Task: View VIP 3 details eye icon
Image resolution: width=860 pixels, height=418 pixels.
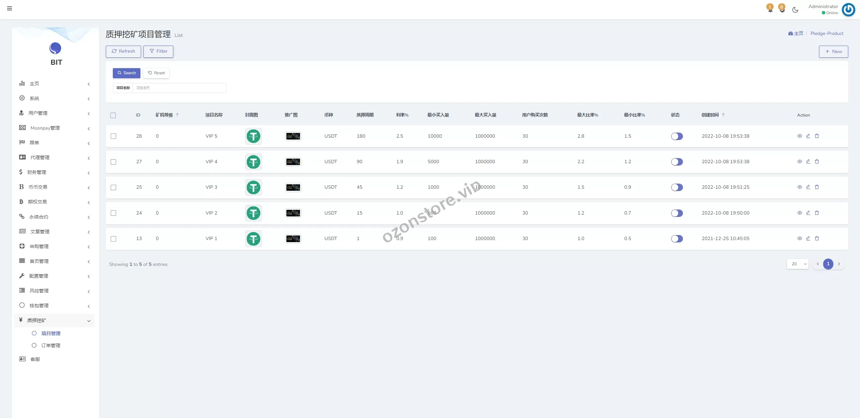Action: (x=800, y=187)
